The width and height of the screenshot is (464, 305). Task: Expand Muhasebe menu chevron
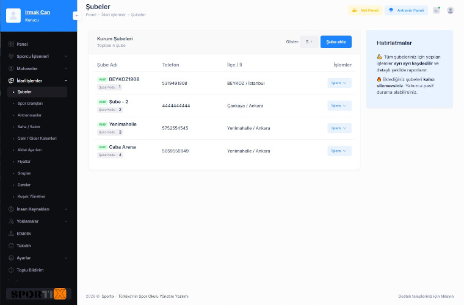(x=66, y=68)
